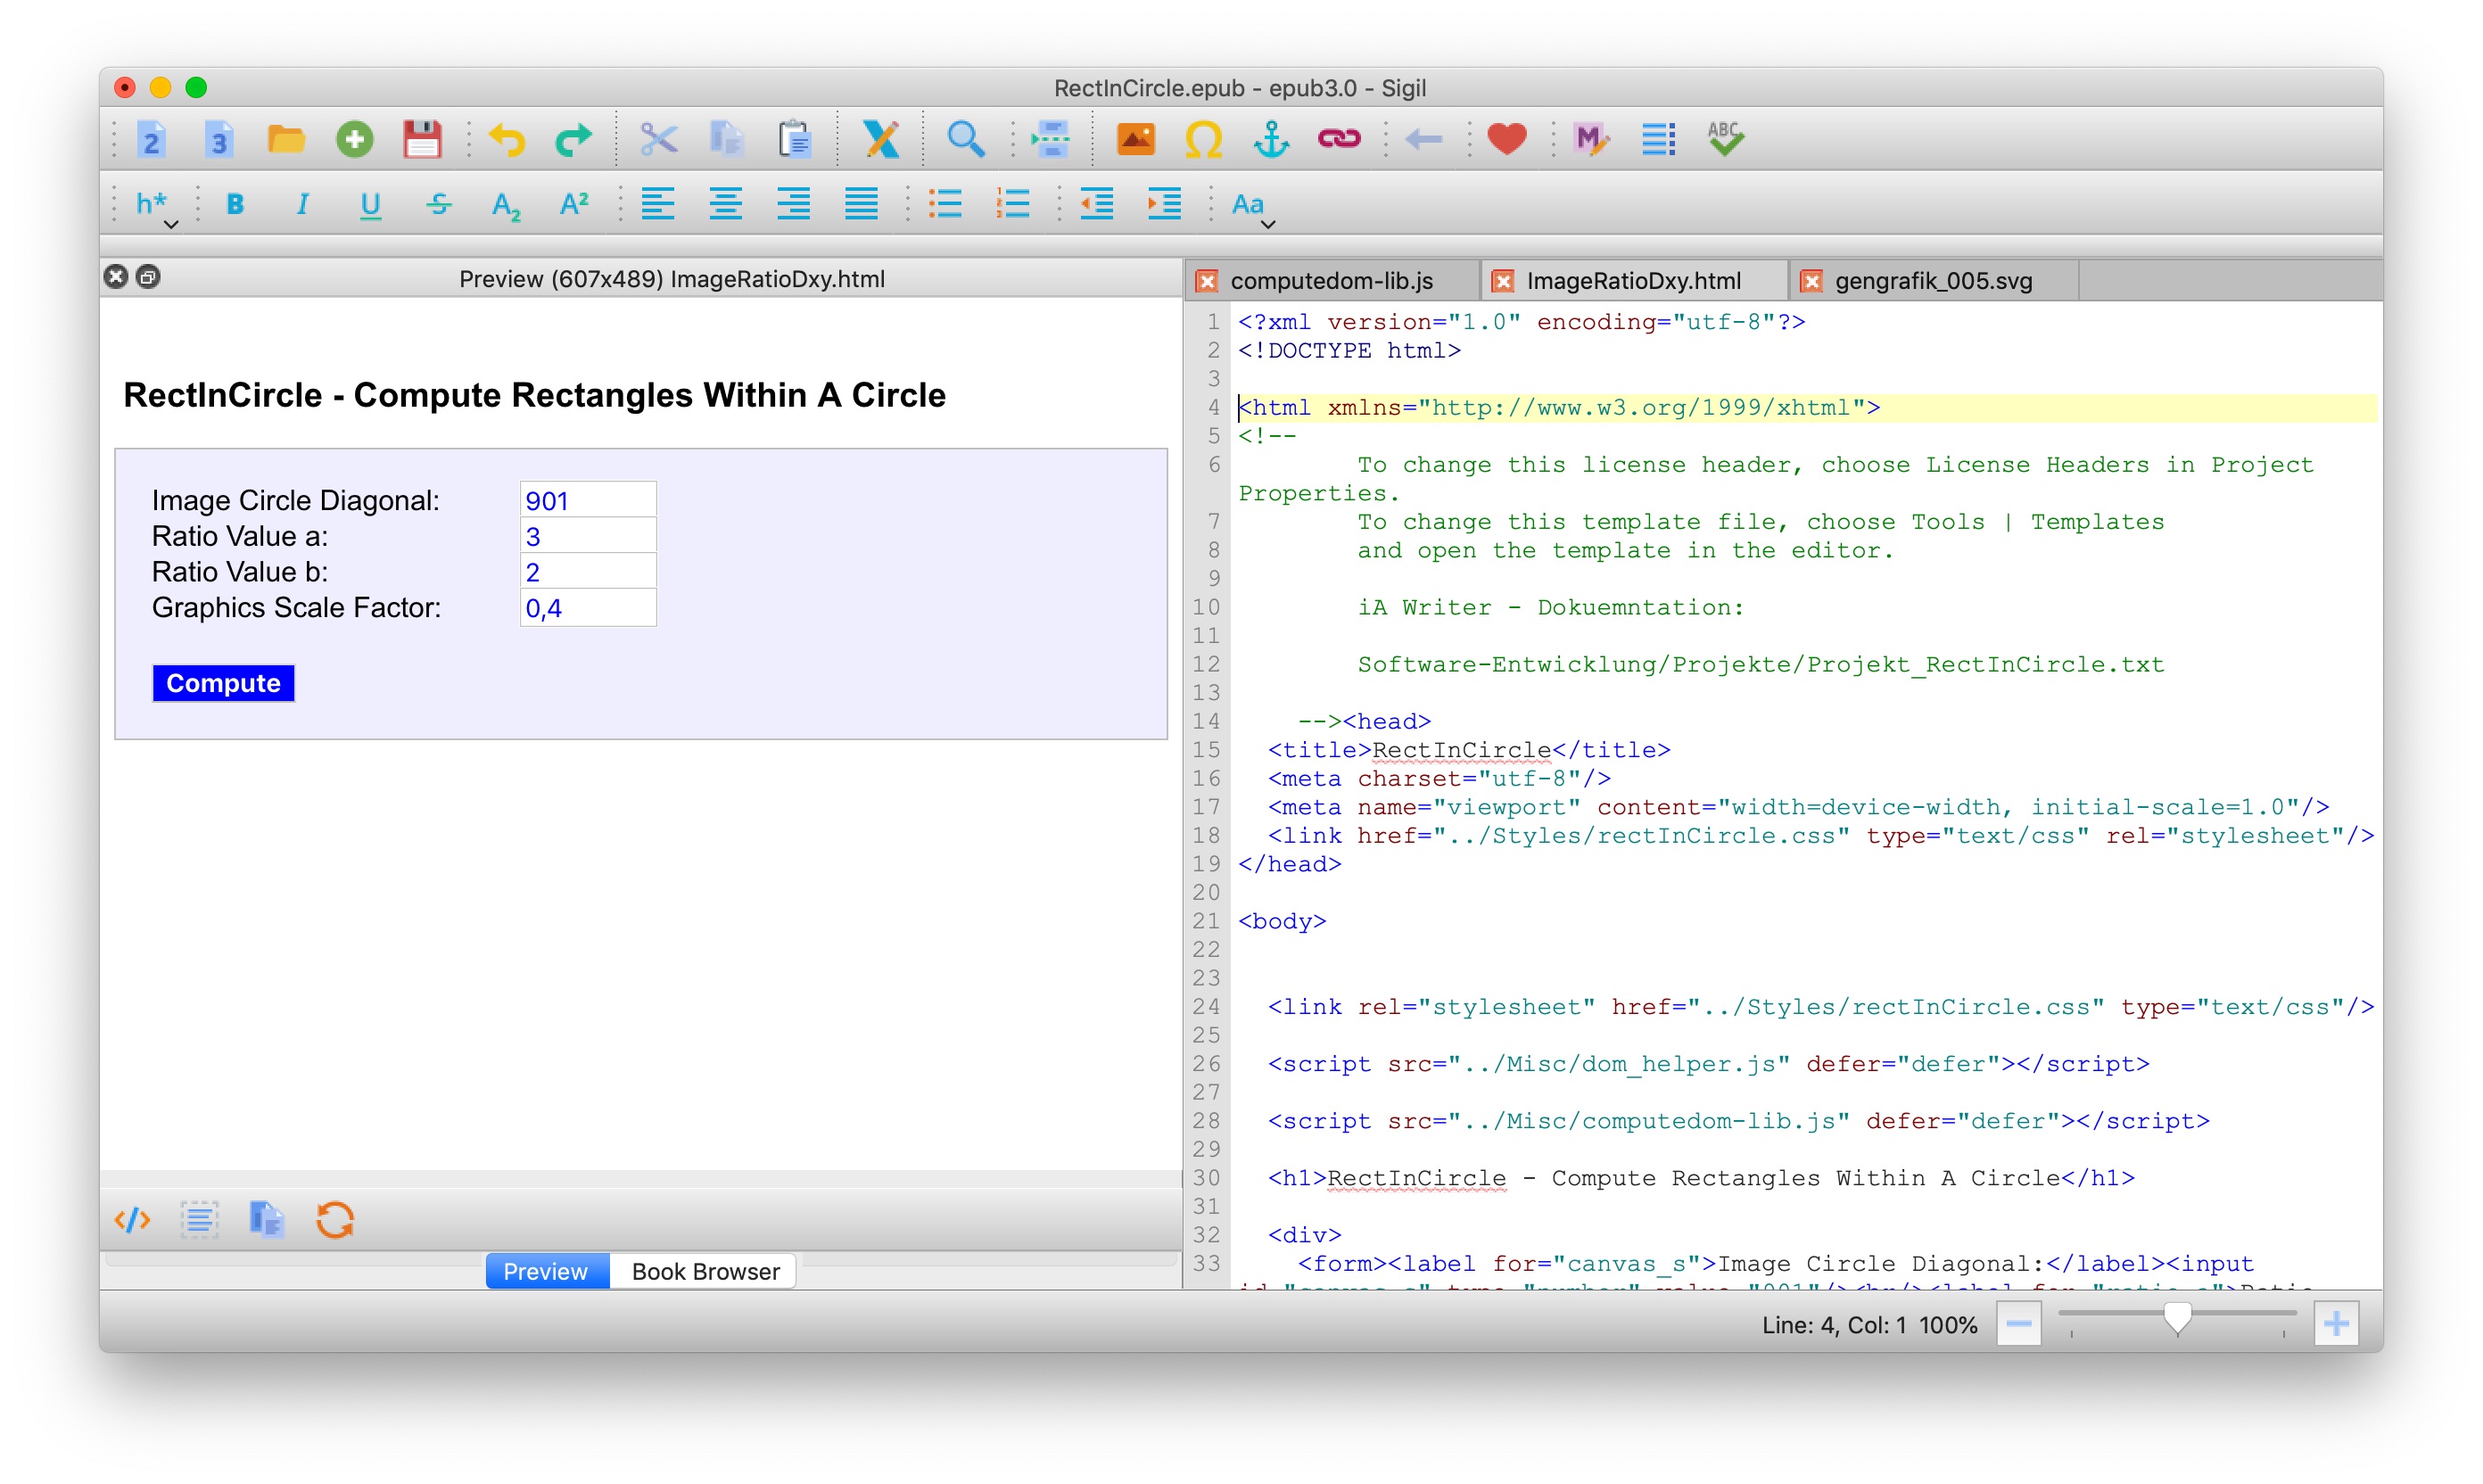2483x1484 pixels.
Task: Open Find and Replace magnifier
Action: [965, 139]
